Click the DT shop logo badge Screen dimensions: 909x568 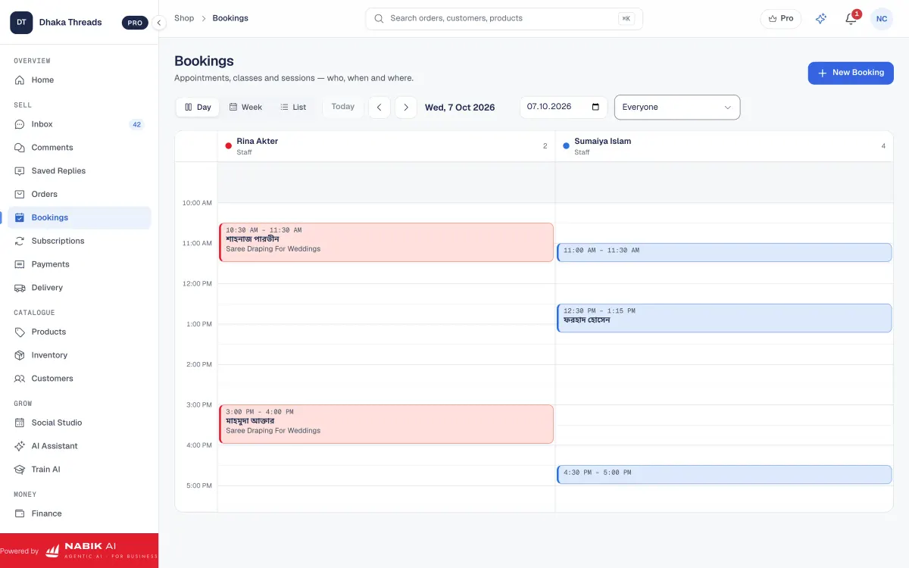click(x=21, y=23)
